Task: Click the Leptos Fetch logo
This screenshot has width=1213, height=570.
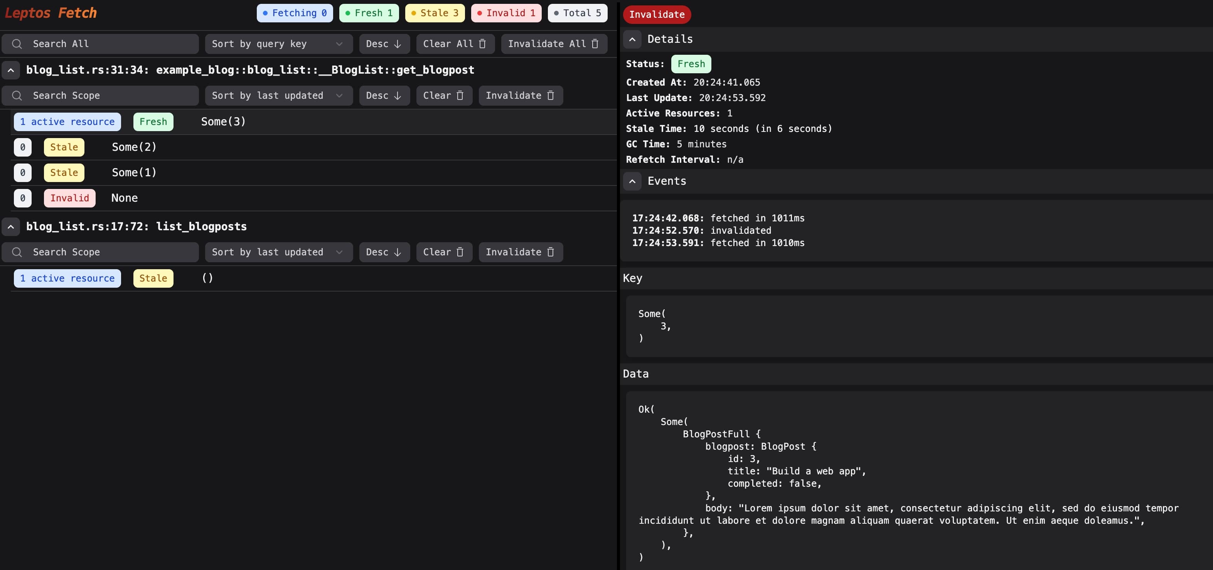Action: pos(51,13)
